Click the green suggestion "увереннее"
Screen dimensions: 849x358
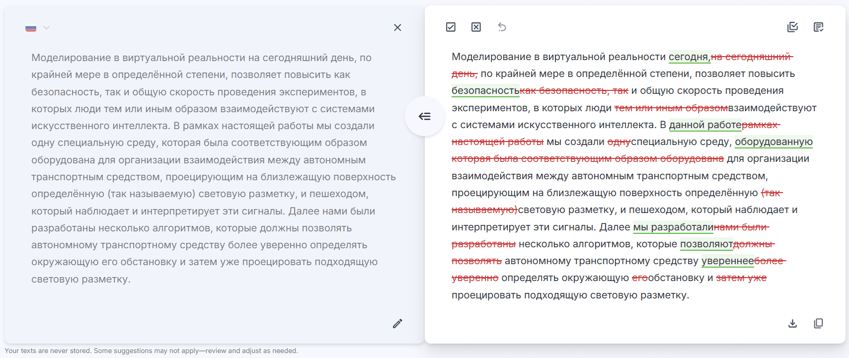tap(727, 261)
